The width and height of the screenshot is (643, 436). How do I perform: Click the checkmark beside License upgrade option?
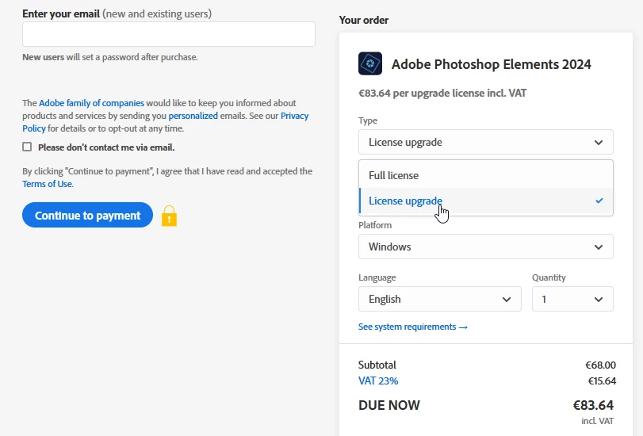pos(599,201)
